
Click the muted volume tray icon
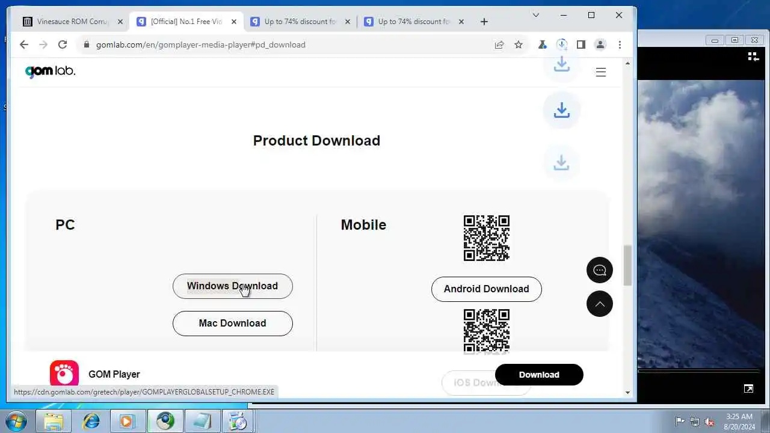pyautogui.click(x=710, y=422)
